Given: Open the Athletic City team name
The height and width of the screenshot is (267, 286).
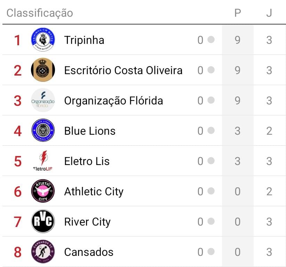Looking at the screenshot, I should (94, 191).
